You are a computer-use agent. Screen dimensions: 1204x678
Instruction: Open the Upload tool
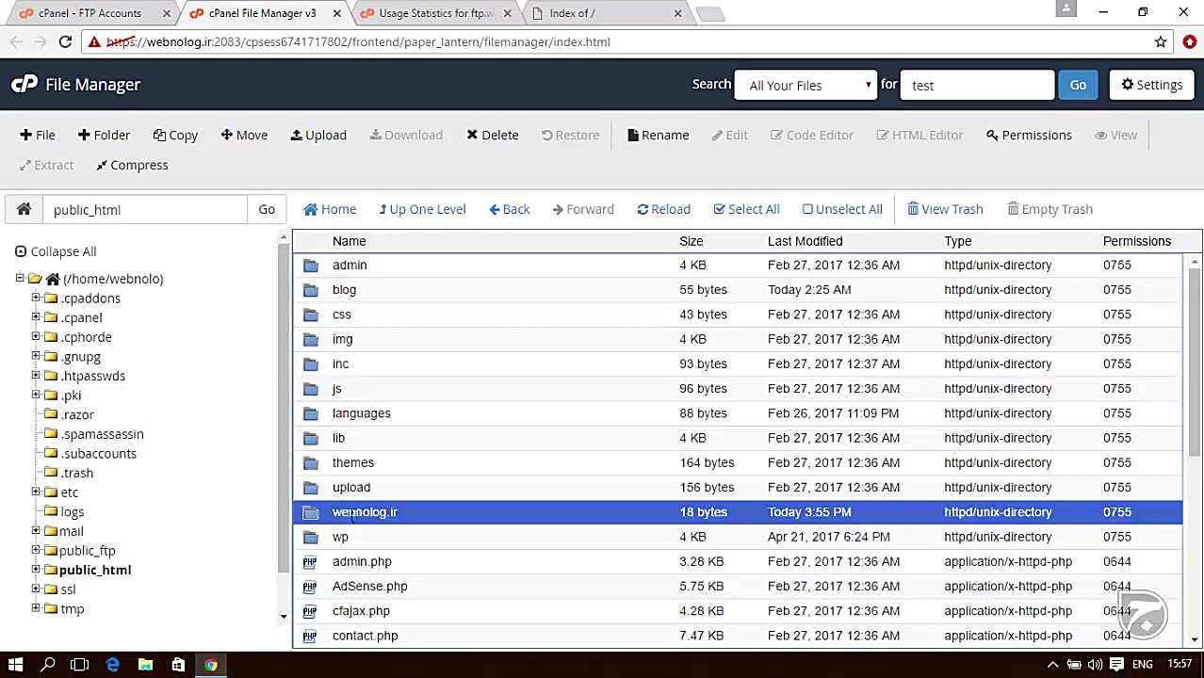pos(318,135)
